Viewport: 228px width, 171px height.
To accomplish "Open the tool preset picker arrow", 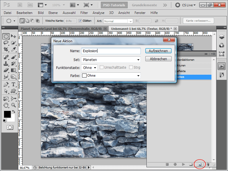I will pyautogui.click(x=15, y=21).
